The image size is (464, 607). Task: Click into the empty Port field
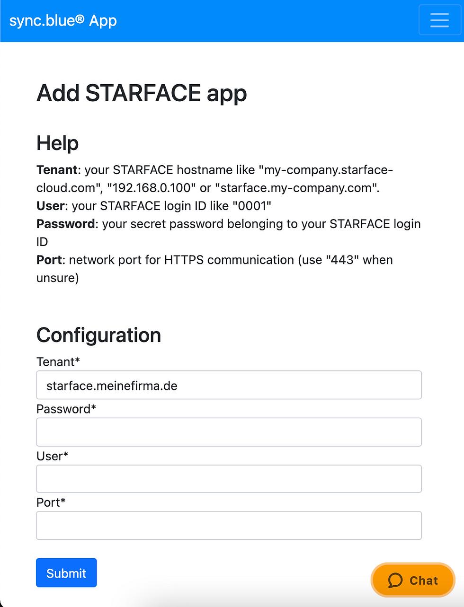tap(229, 525)
